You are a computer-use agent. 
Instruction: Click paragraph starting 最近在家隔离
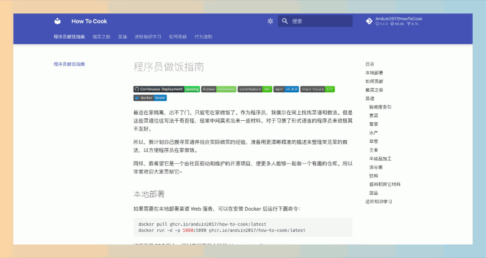pyautogui.click(x=243, y=121)
